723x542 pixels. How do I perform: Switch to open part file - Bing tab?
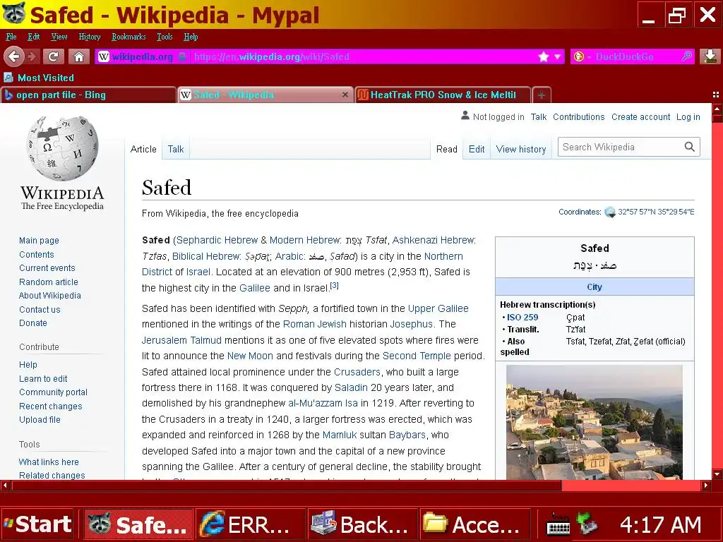88,95
